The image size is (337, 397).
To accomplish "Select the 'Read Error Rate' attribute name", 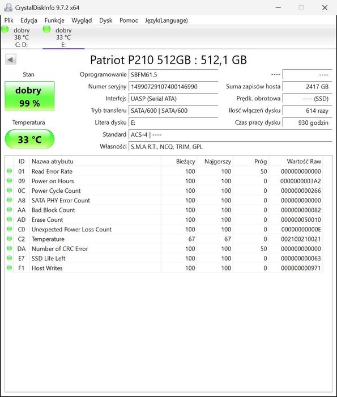I will click(x=52, y=171).
